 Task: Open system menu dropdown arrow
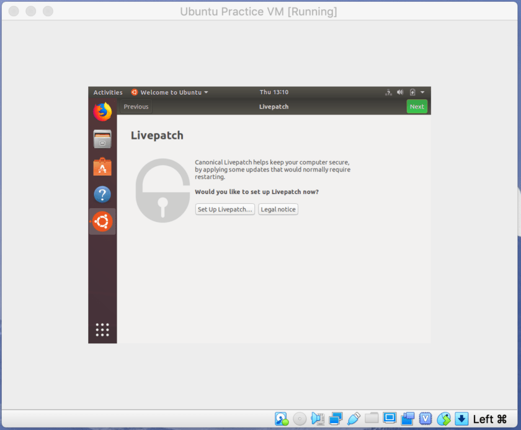pyautogui.click(x=422, y=92)
